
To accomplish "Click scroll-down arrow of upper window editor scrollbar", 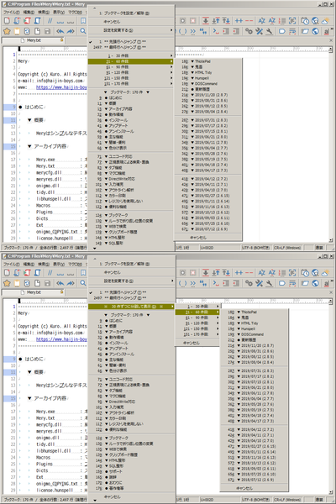I will tap(331, 240).
